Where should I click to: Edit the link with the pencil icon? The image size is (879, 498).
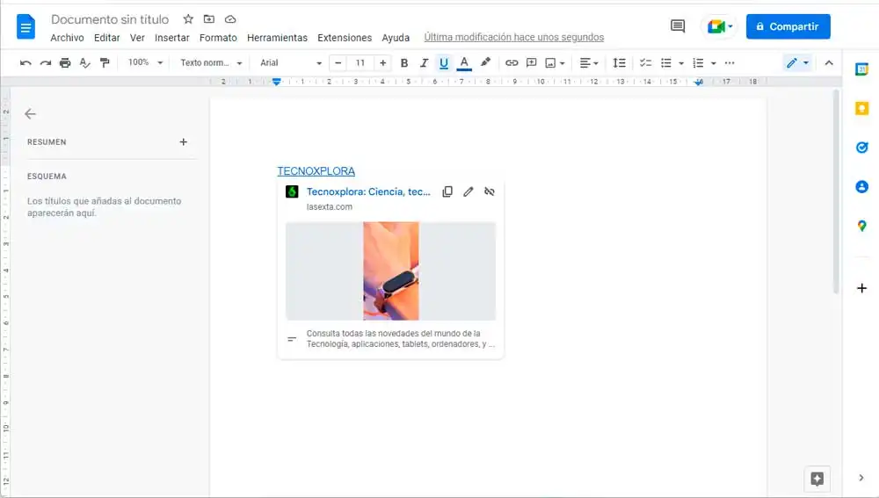469,191
